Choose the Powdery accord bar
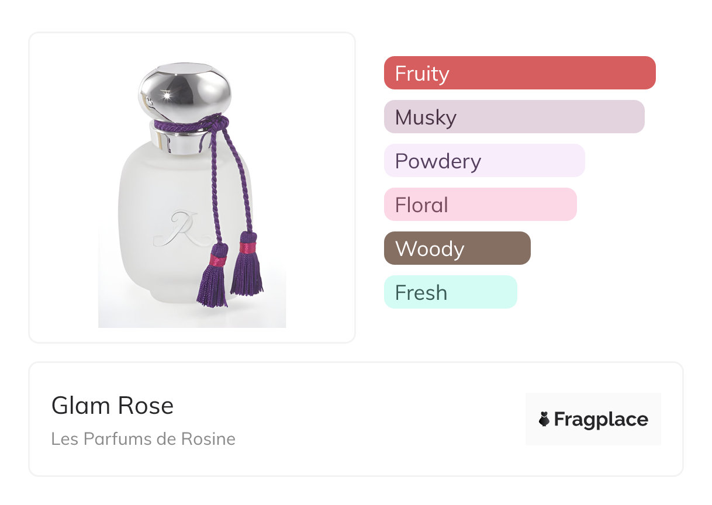 [484, 161]
